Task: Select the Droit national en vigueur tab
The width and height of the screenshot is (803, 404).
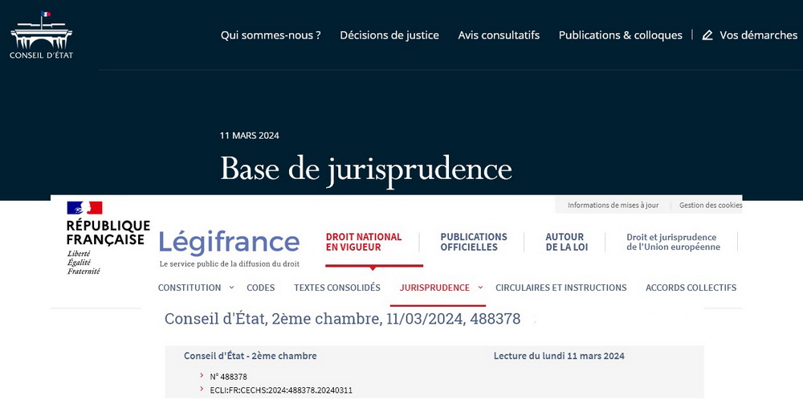Action: pyautogui.click(x=364, y=242)
